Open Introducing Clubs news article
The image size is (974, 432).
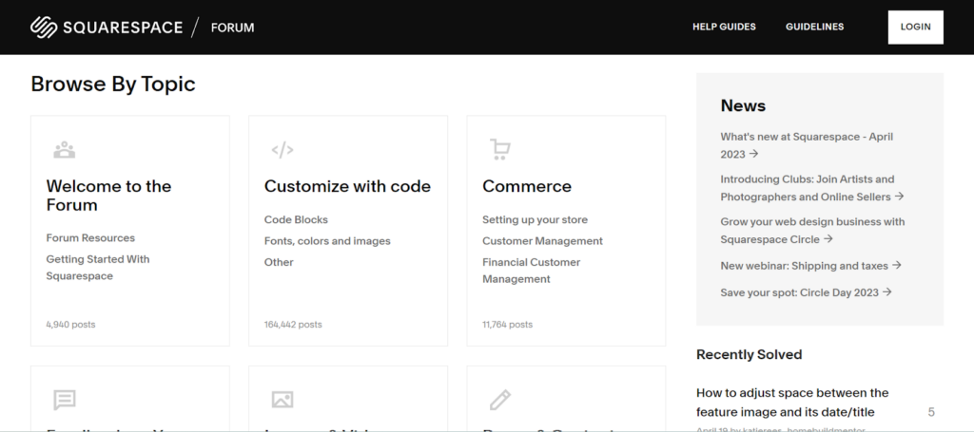(x=812, y=188)
